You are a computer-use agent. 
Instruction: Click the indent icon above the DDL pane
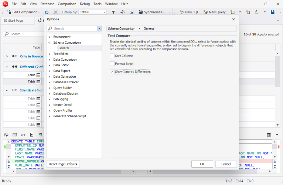(40, 135)
